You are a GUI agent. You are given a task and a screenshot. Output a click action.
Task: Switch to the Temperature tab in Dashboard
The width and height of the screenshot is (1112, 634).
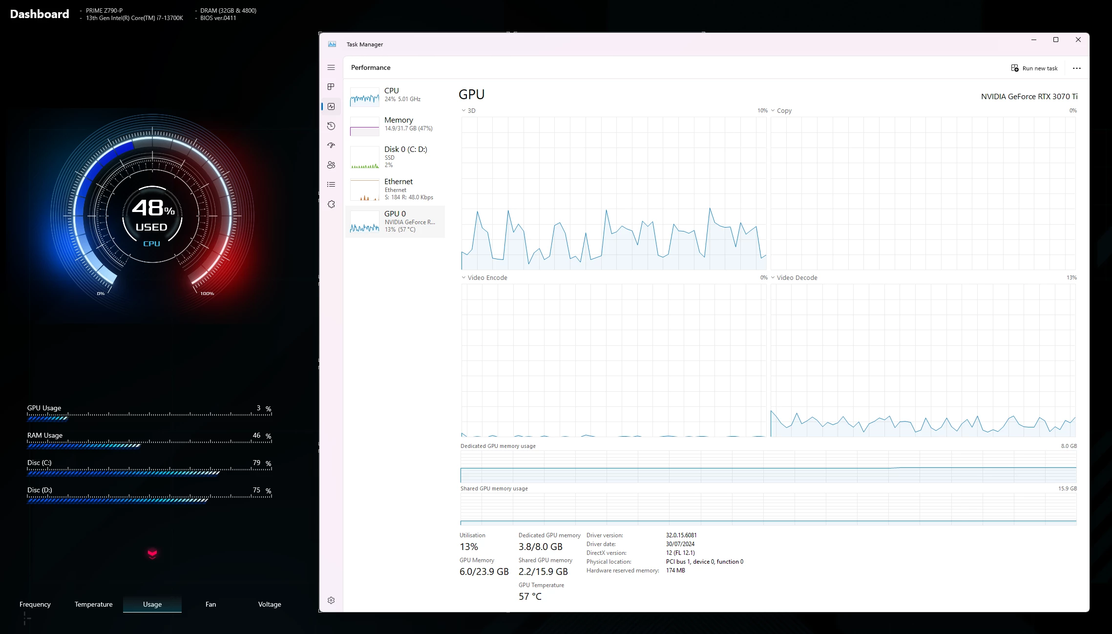[x=93, y=604]
